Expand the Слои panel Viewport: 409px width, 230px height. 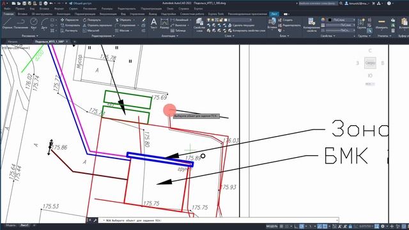[x=229, y=36]
